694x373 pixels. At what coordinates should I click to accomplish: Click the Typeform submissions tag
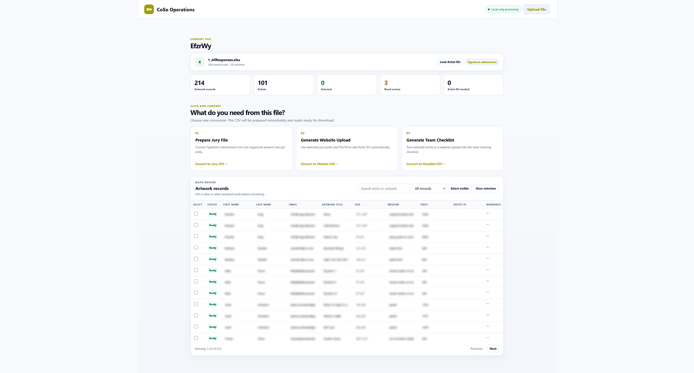[x=482, y=62]
